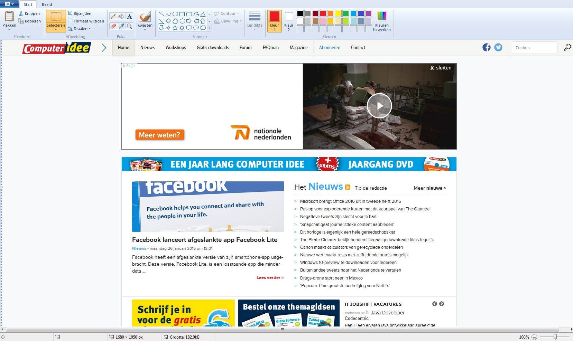Click the Bijsnijden crop button
Screen dimensions: 573x341
80,13
